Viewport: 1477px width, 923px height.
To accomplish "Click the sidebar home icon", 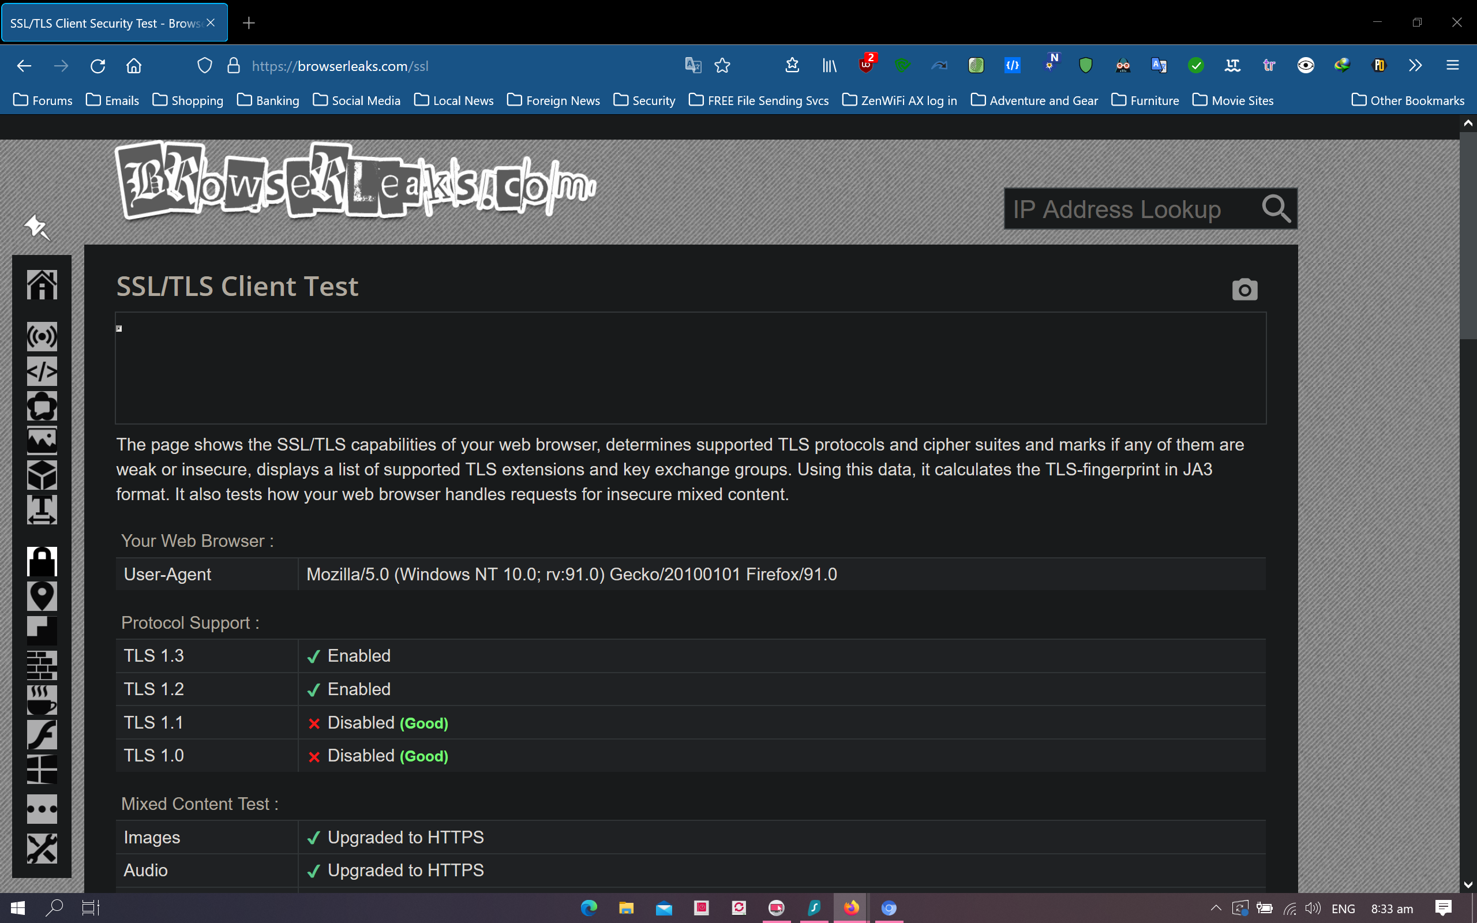I will (42, 284).
